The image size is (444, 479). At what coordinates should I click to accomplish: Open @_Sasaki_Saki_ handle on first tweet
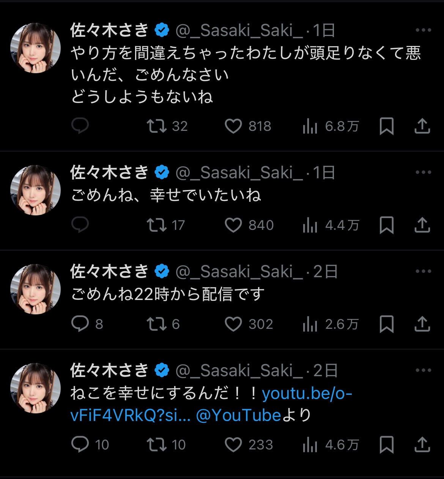(239, 31)
